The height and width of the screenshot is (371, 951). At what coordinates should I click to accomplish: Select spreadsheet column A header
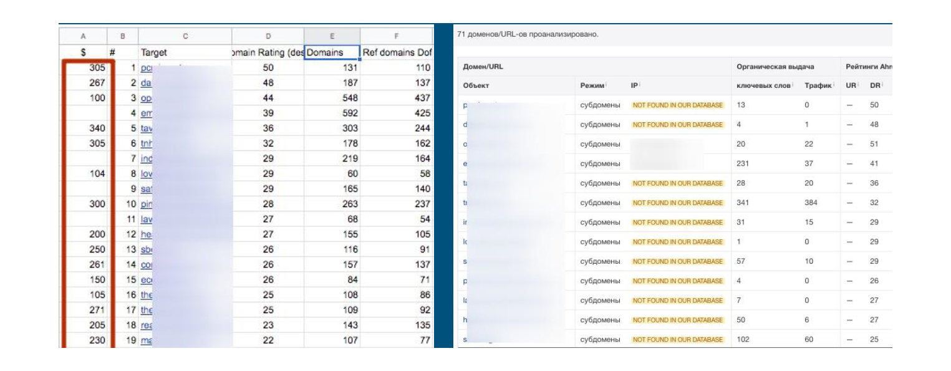83,36
